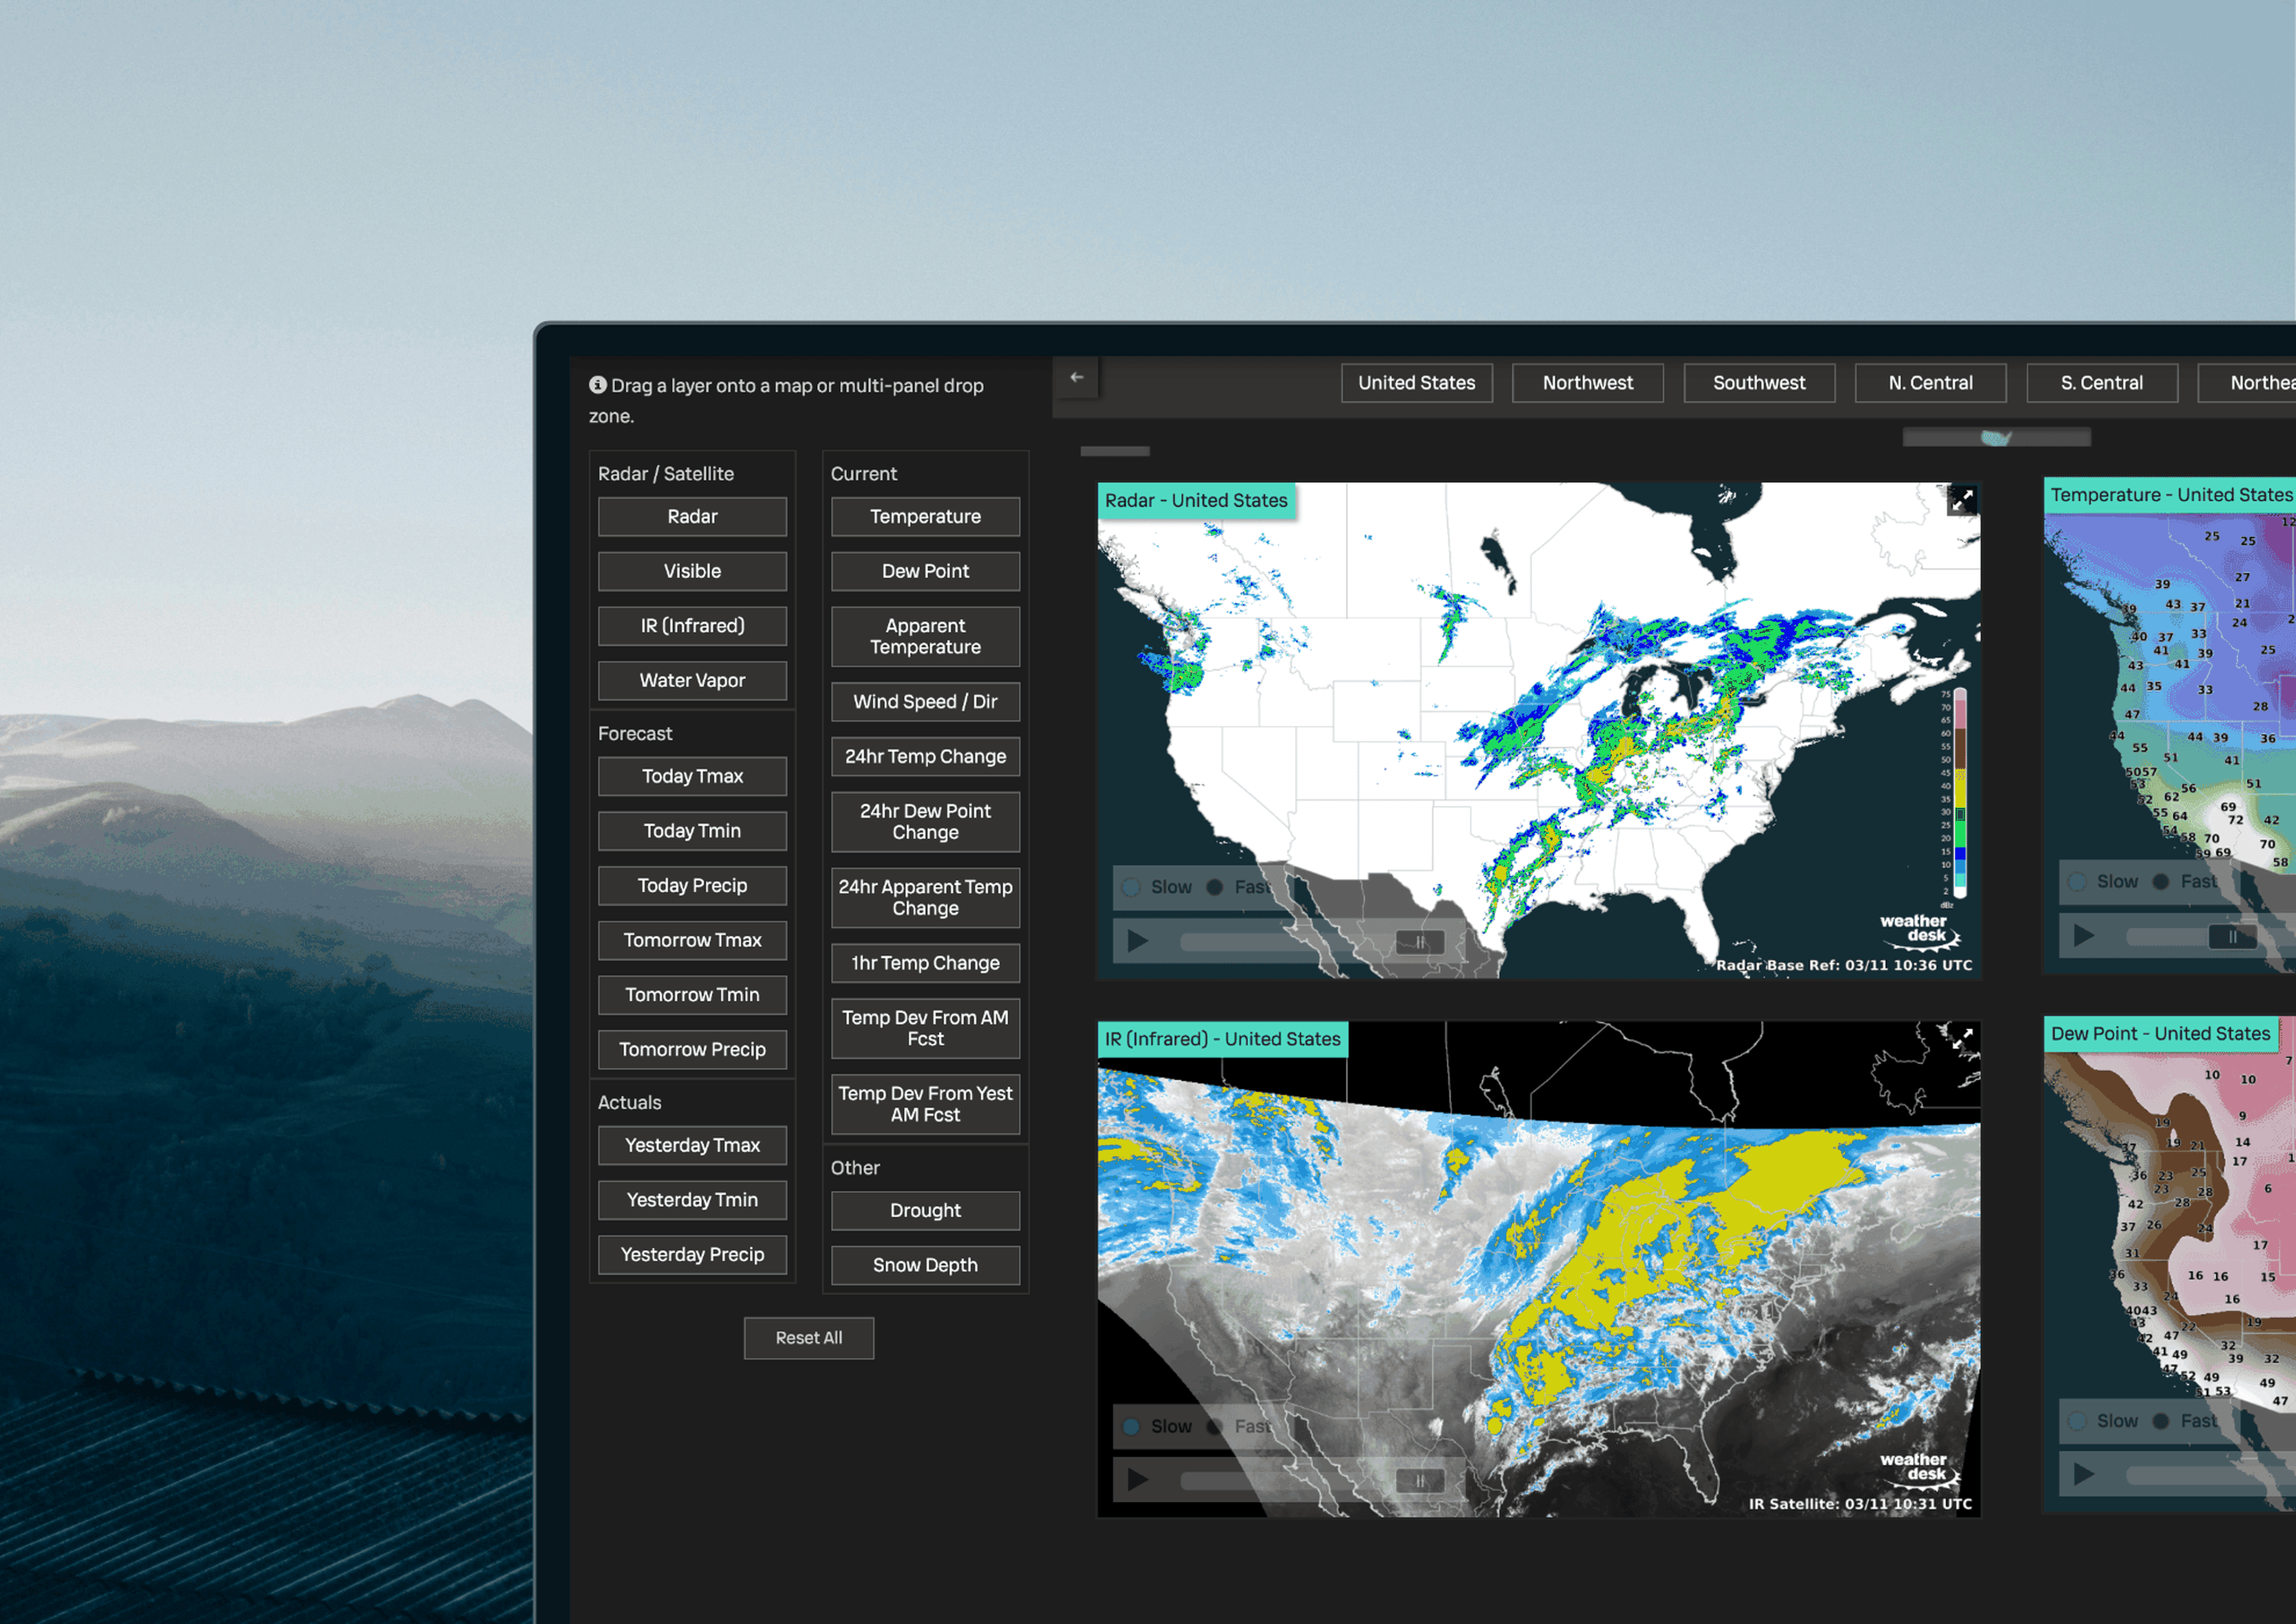Open the Radar layer tool
This screenshot has width=2296, height=1624.
coord(693,516)
